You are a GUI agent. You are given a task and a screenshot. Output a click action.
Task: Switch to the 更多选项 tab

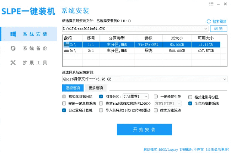tap(96, 88)
